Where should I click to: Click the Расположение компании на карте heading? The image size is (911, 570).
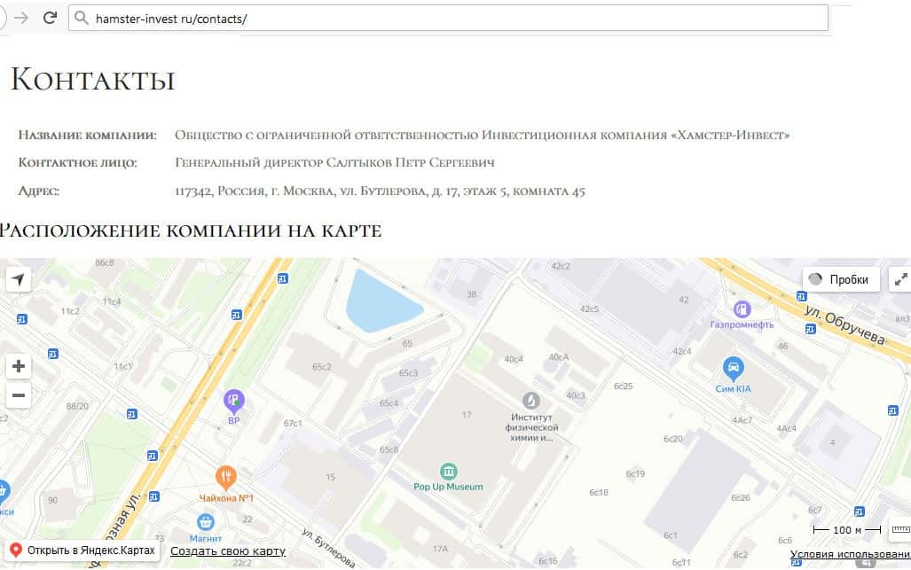coord(190,230)
